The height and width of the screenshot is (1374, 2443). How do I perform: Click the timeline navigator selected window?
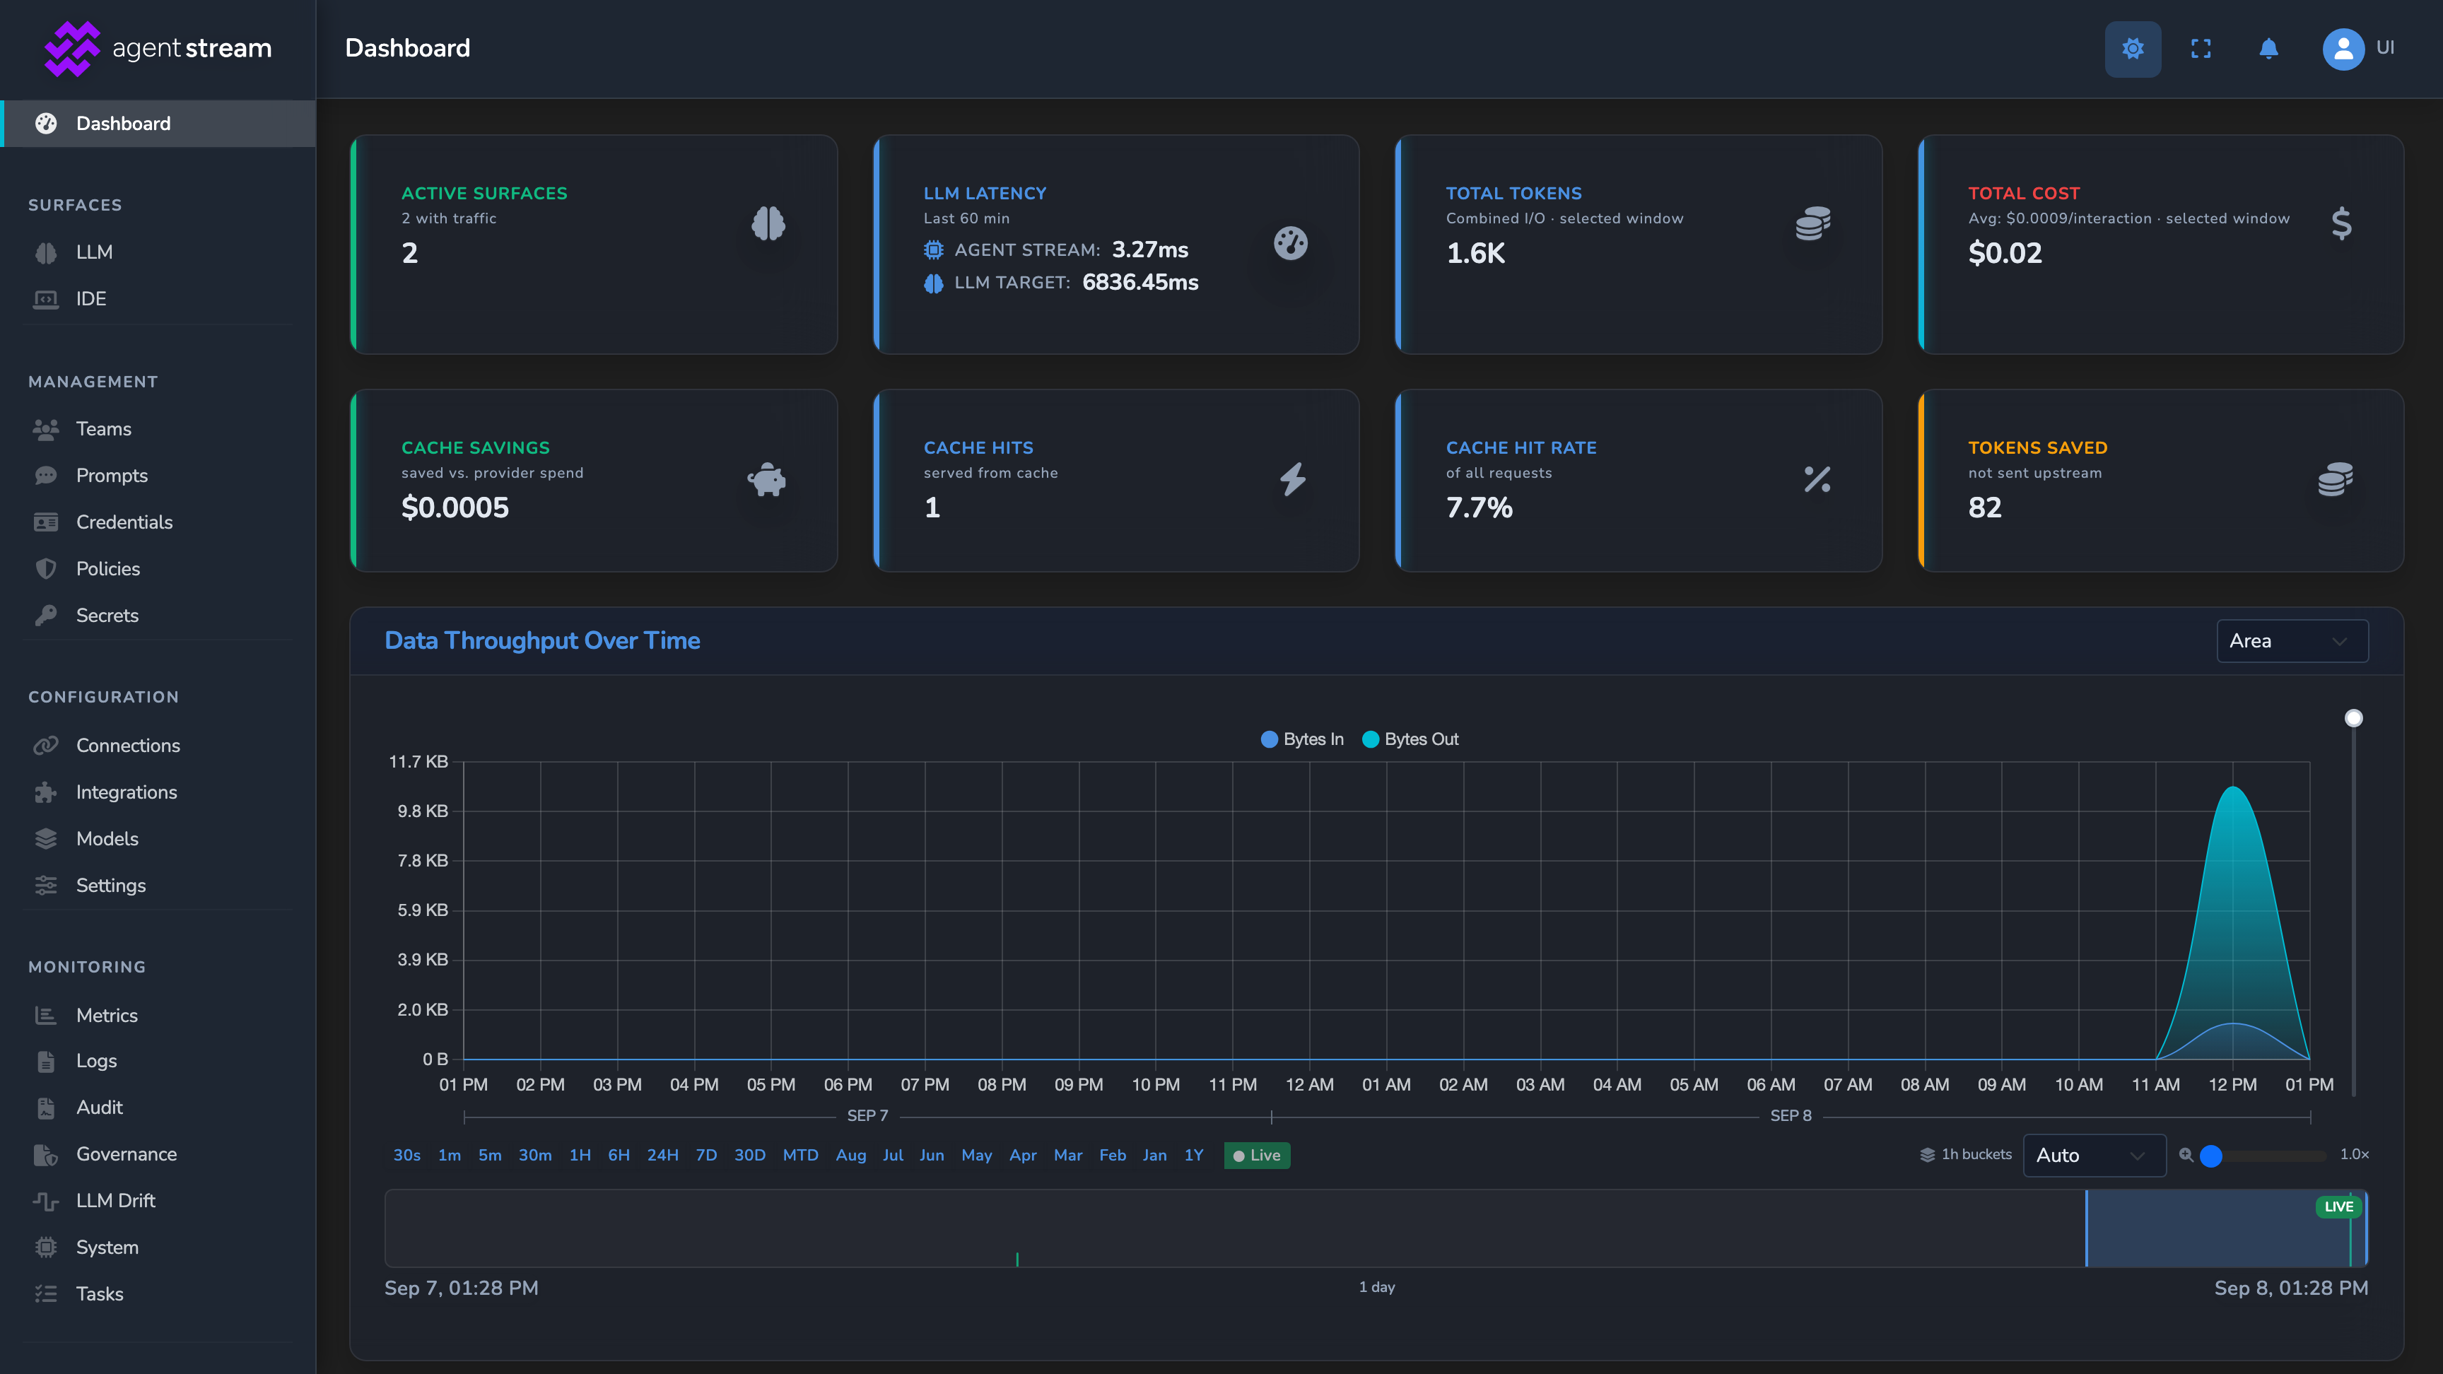[2226, 1228]
